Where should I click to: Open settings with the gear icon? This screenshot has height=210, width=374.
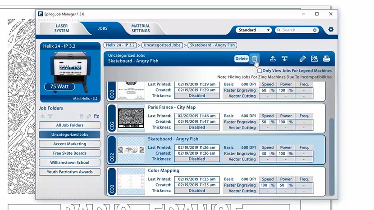pyautogui.click(x=331, y=30)
